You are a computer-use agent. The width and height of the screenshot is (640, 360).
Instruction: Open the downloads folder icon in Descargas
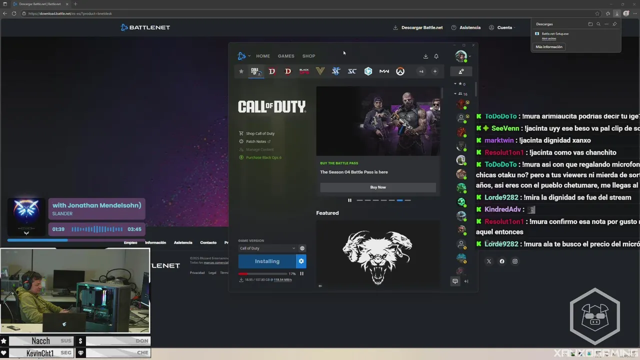[x=590, y=24]
